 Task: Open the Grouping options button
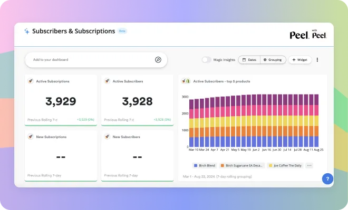coord(273,60)
